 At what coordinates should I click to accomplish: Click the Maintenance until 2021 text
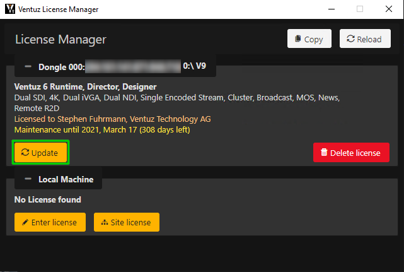pos(102,130)
